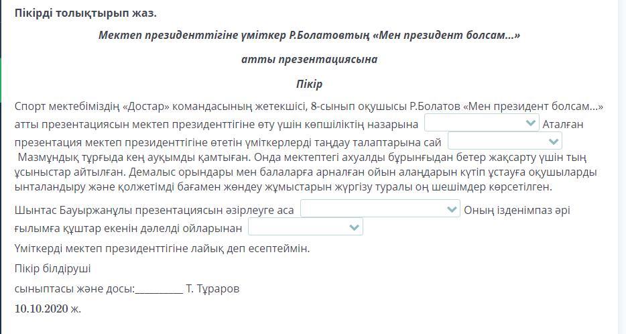Screen dimensions: 626x334
Task: Click the text "Оның ізденімпаз әрі"
Action: click(x=517, y=210)
